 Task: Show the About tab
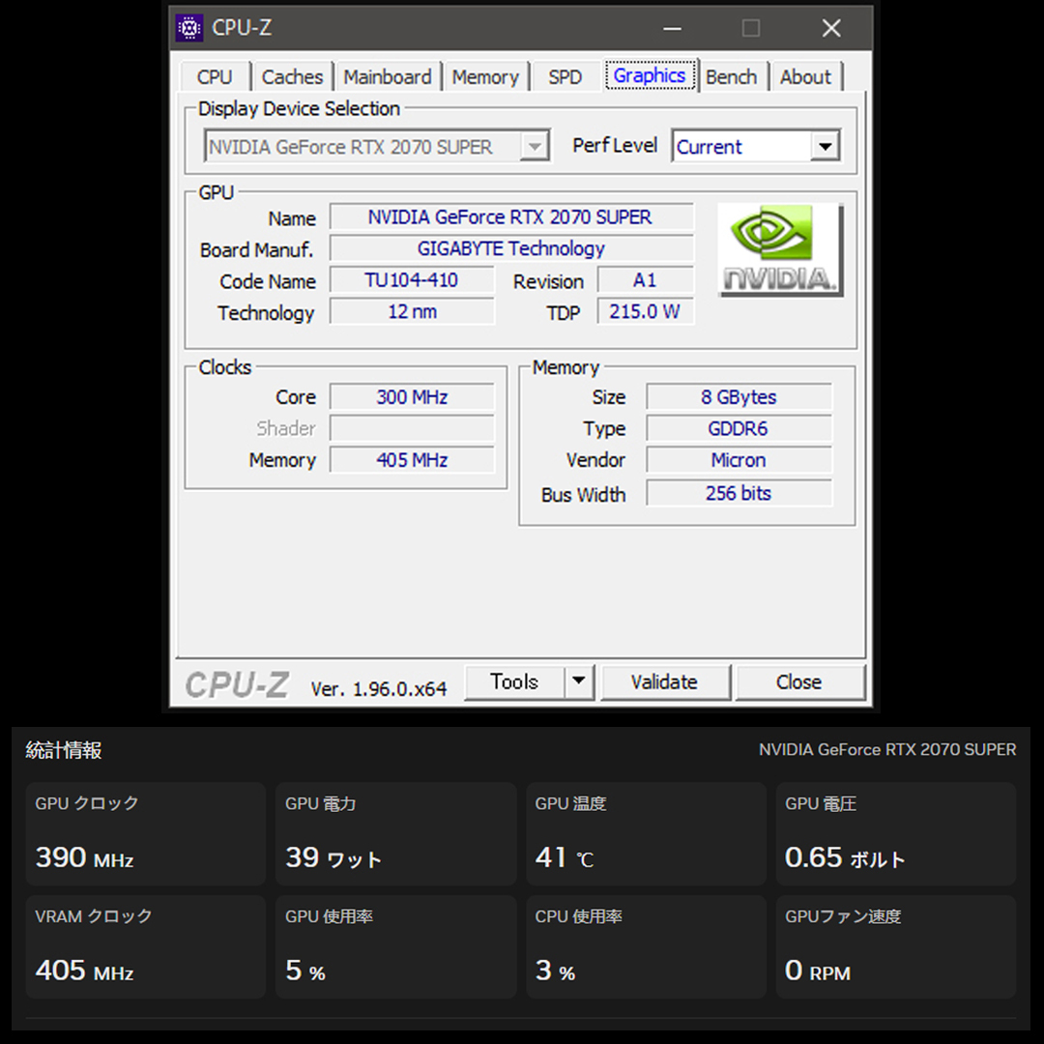pos(805,77)
